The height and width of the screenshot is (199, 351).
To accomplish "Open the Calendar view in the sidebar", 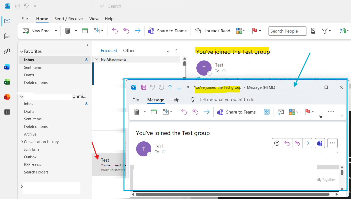I will [7, 36].
